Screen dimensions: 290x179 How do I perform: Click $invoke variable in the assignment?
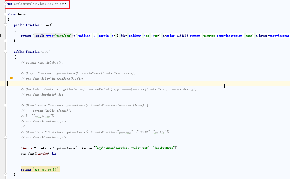point(27,148)
